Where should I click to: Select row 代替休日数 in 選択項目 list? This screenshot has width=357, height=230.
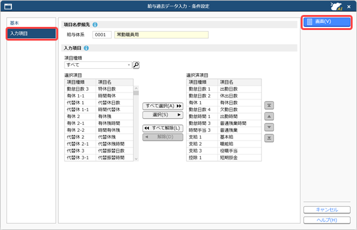99,102
